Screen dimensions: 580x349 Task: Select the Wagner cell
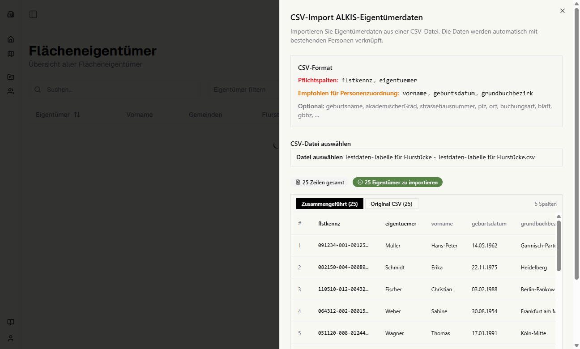394,333
